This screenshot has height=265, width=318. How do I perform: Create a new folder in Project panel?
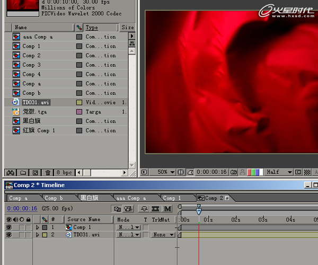click(23, 173)
